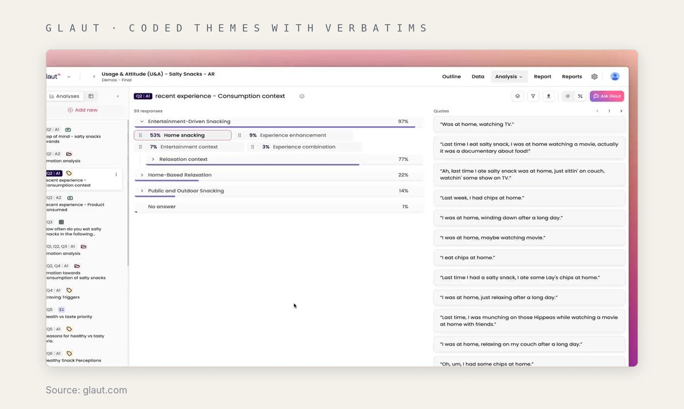Click drag handle of Entertainment context

(x=140, y=147)
